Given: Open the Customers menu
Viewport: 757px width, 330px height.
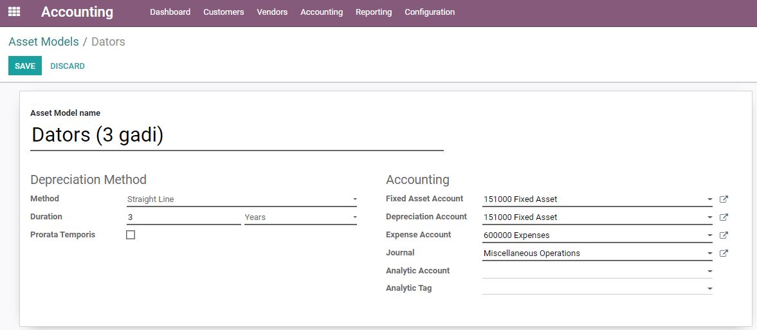Looking at the screenshot, I should [x=224, y=12].
